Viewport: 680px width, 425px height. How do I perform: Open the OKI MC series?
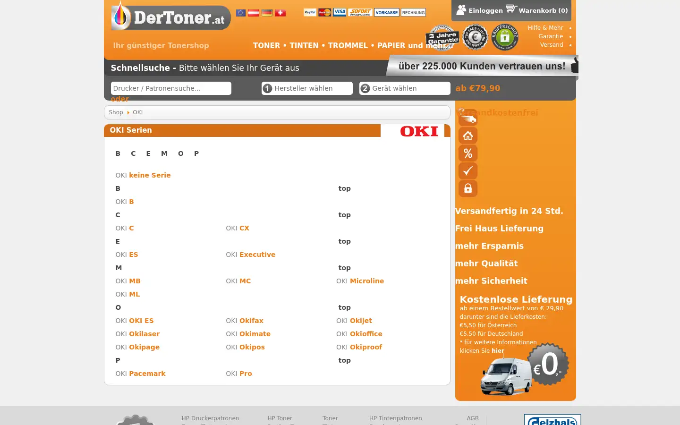[238, 281]
